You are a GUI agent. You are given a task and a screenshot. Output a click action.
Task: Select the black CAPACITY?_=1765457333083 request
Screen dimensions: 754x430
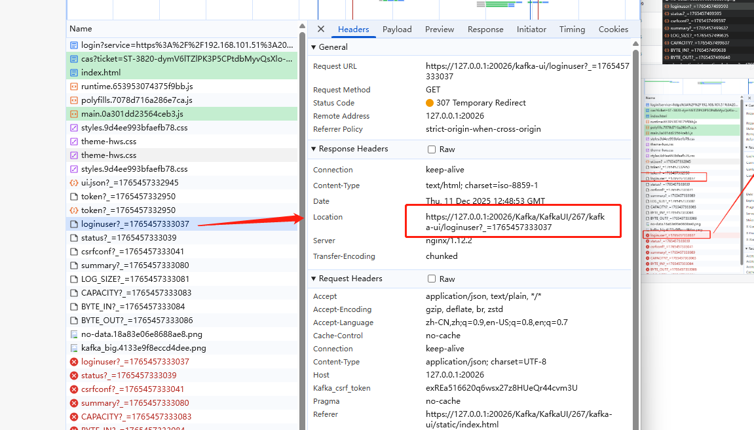tap(181, 293)
